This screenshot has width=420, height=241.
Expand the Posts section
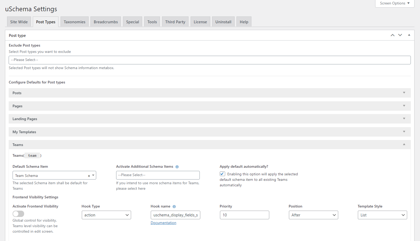[209, 93]
